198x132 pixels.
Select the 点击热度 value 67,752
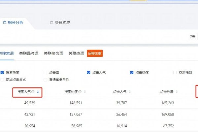[169, 126]
